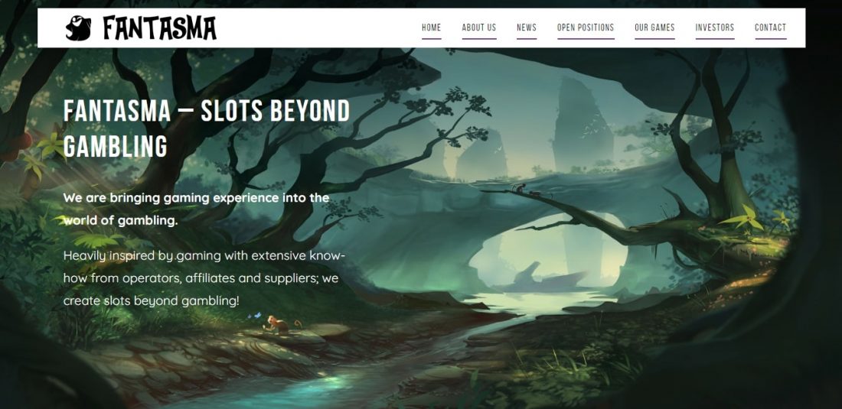View the Open Positions page
This screenshot has height=409, width=842.
[x=586, y=28]
